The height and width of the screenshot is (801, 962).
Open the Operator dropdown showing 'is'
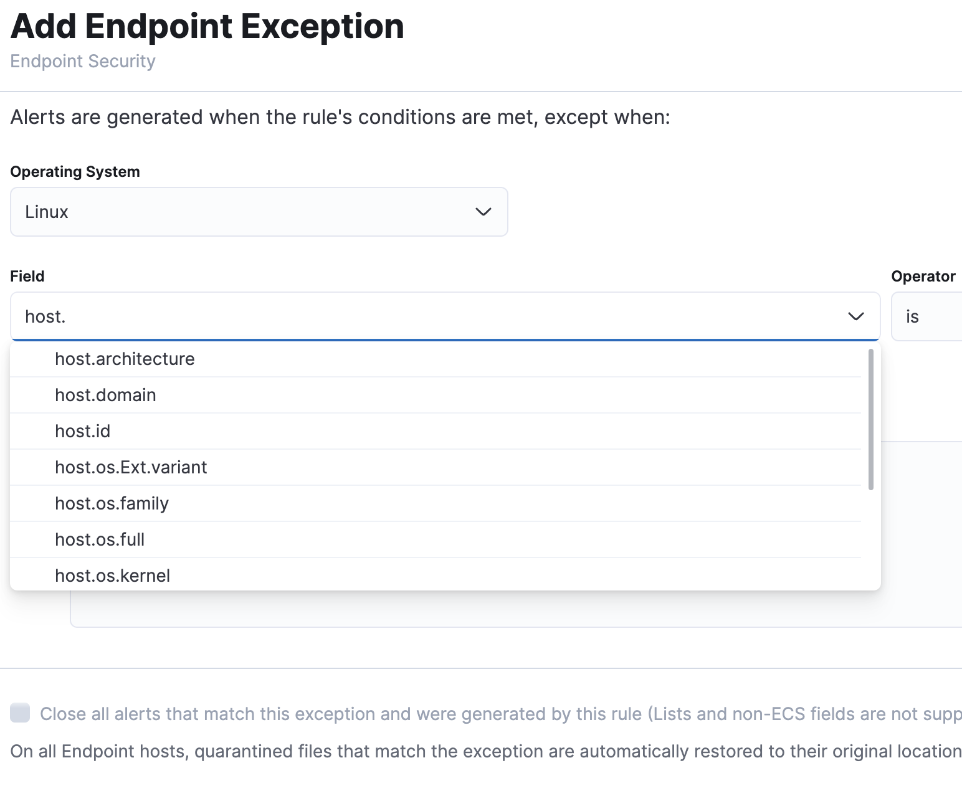click(x=928, y=316)
